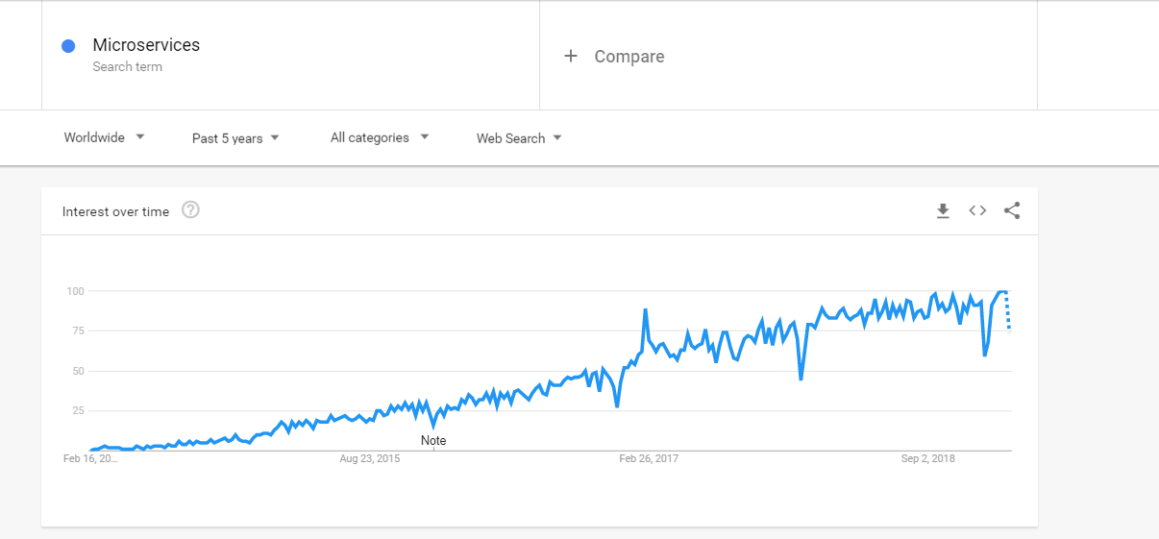
Task: Download the interest over time data
Action: coord(943,211)
